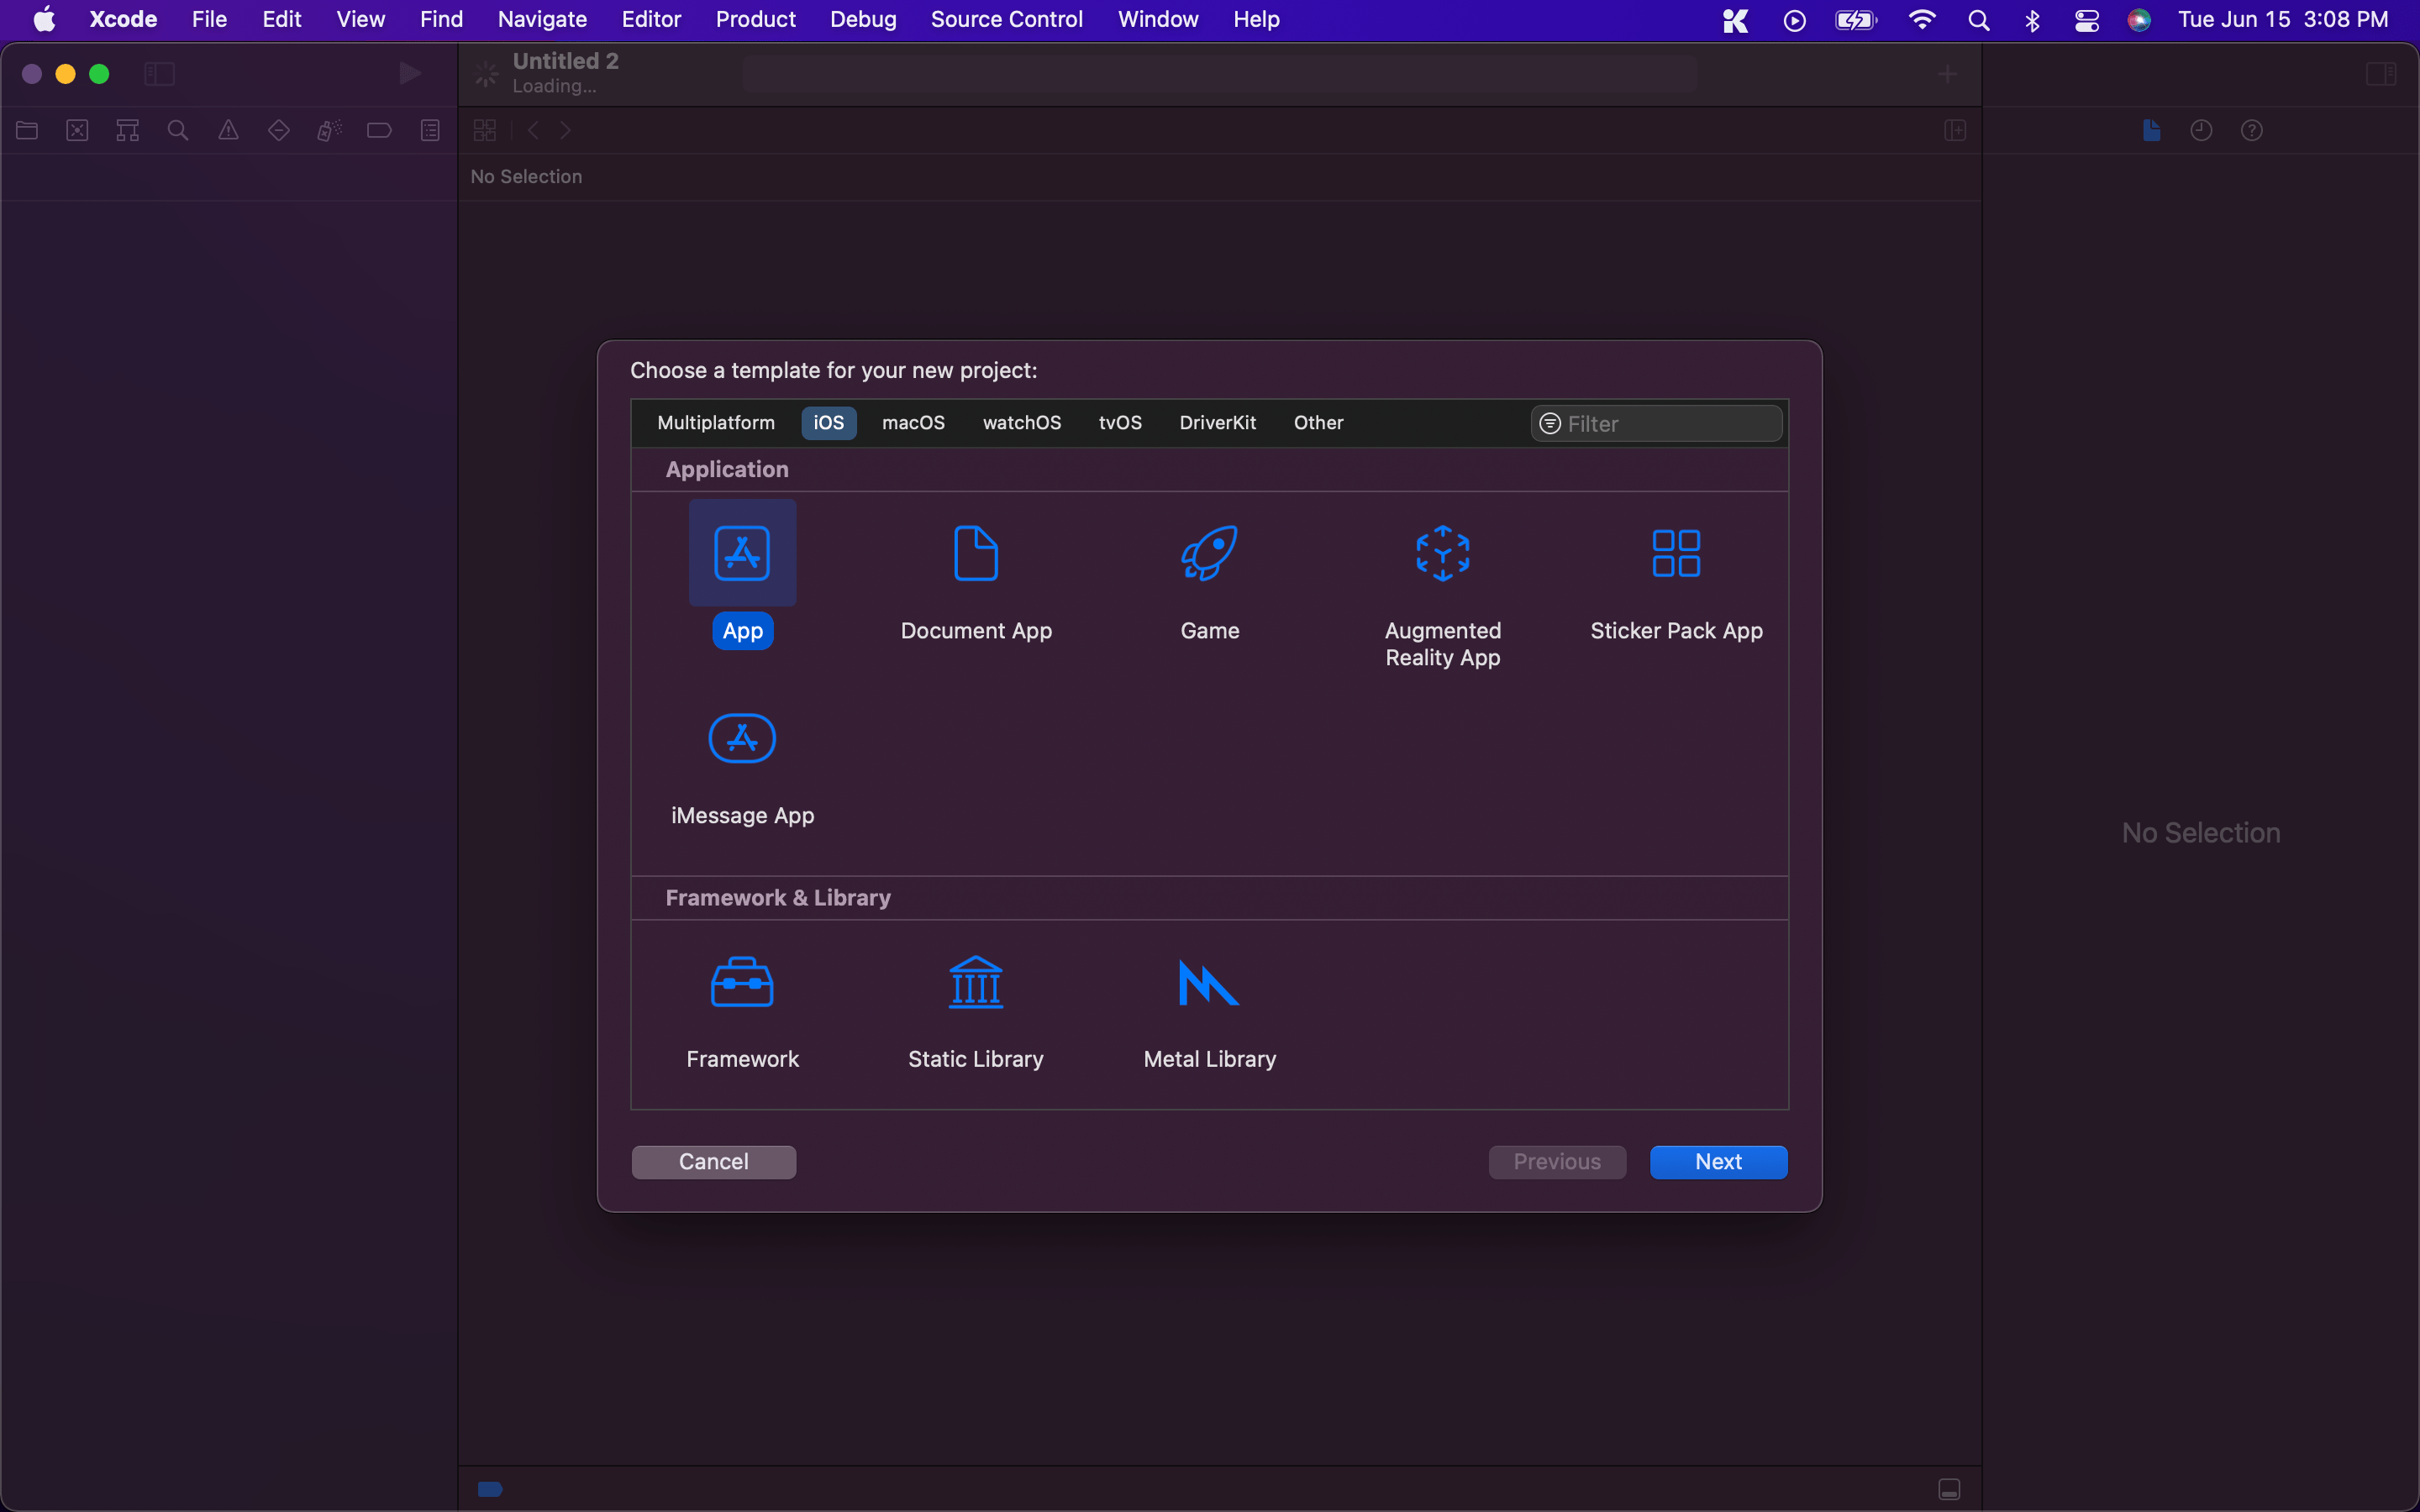Choose the Game rocket template

pos(1209,553)
